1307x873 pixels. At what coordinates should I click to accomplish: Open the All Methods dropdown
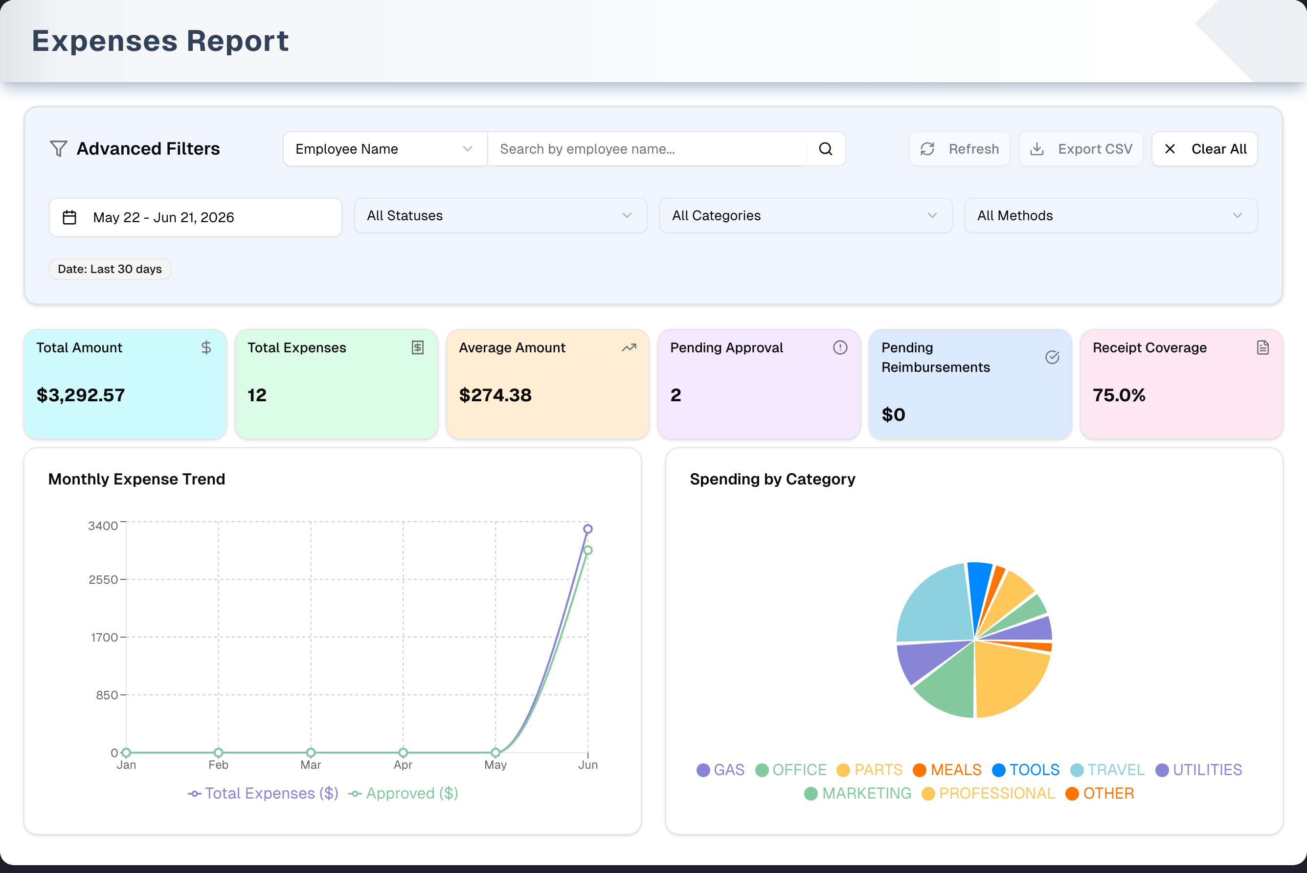pyautogui.click(x=1110, y=215)
